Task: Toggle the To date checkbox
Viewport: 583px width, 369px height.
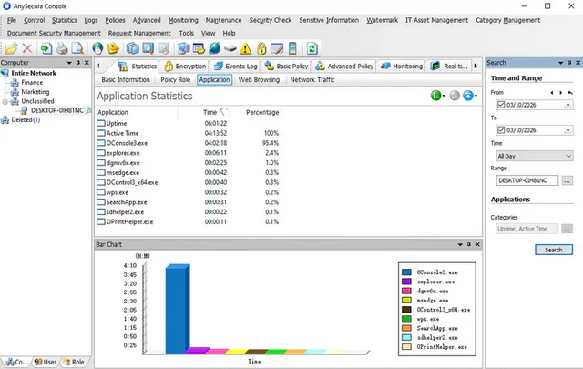Action: tap(501, 130)
